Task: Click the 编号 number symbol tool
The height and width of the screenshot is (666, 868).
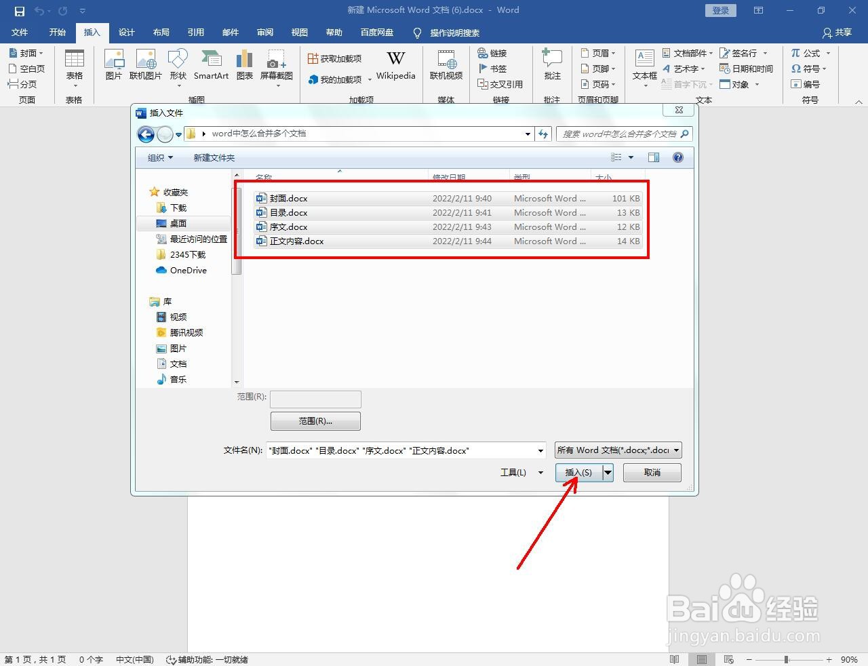Action: [806, 84]
